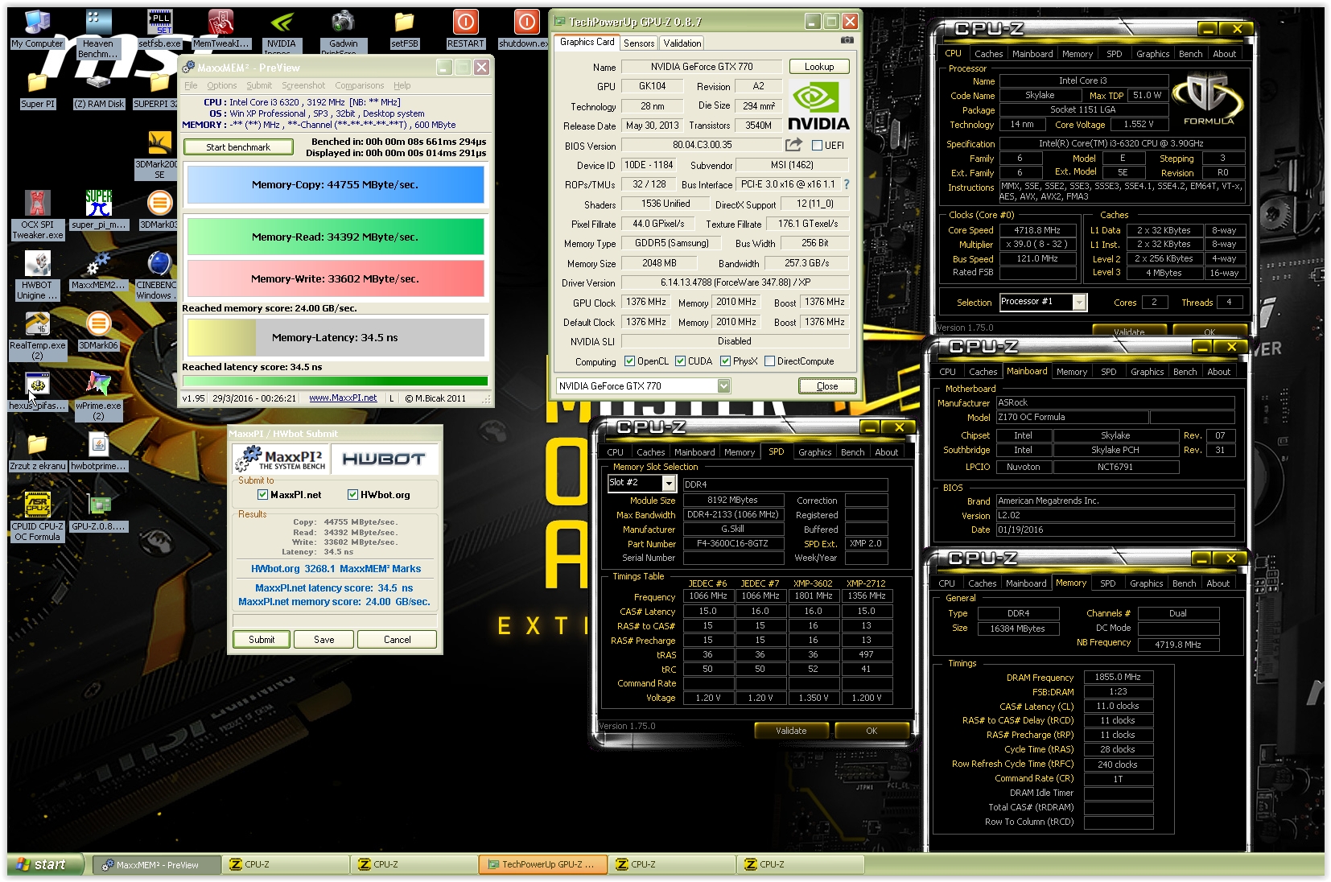Click GPU-Z BIOS export share icon
Viewport: 1331px width, 882px height.
(x=793, y=145)
